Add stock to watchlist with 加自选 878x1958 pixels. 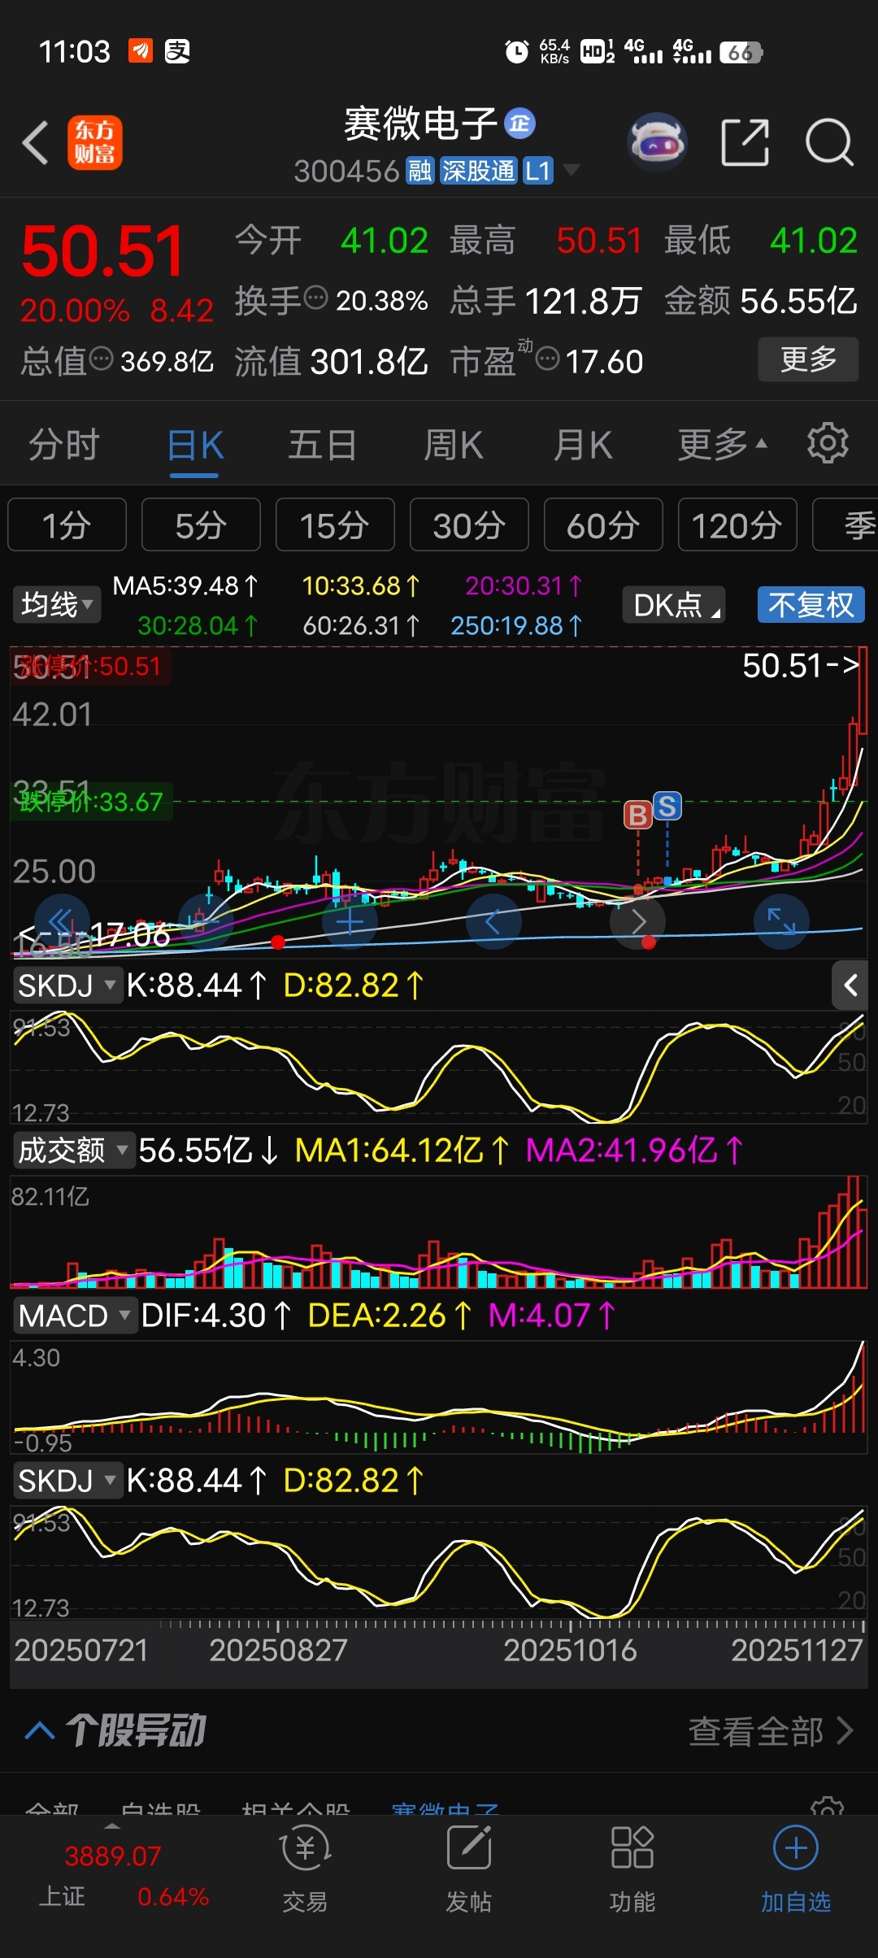(x=796, y=1869)
